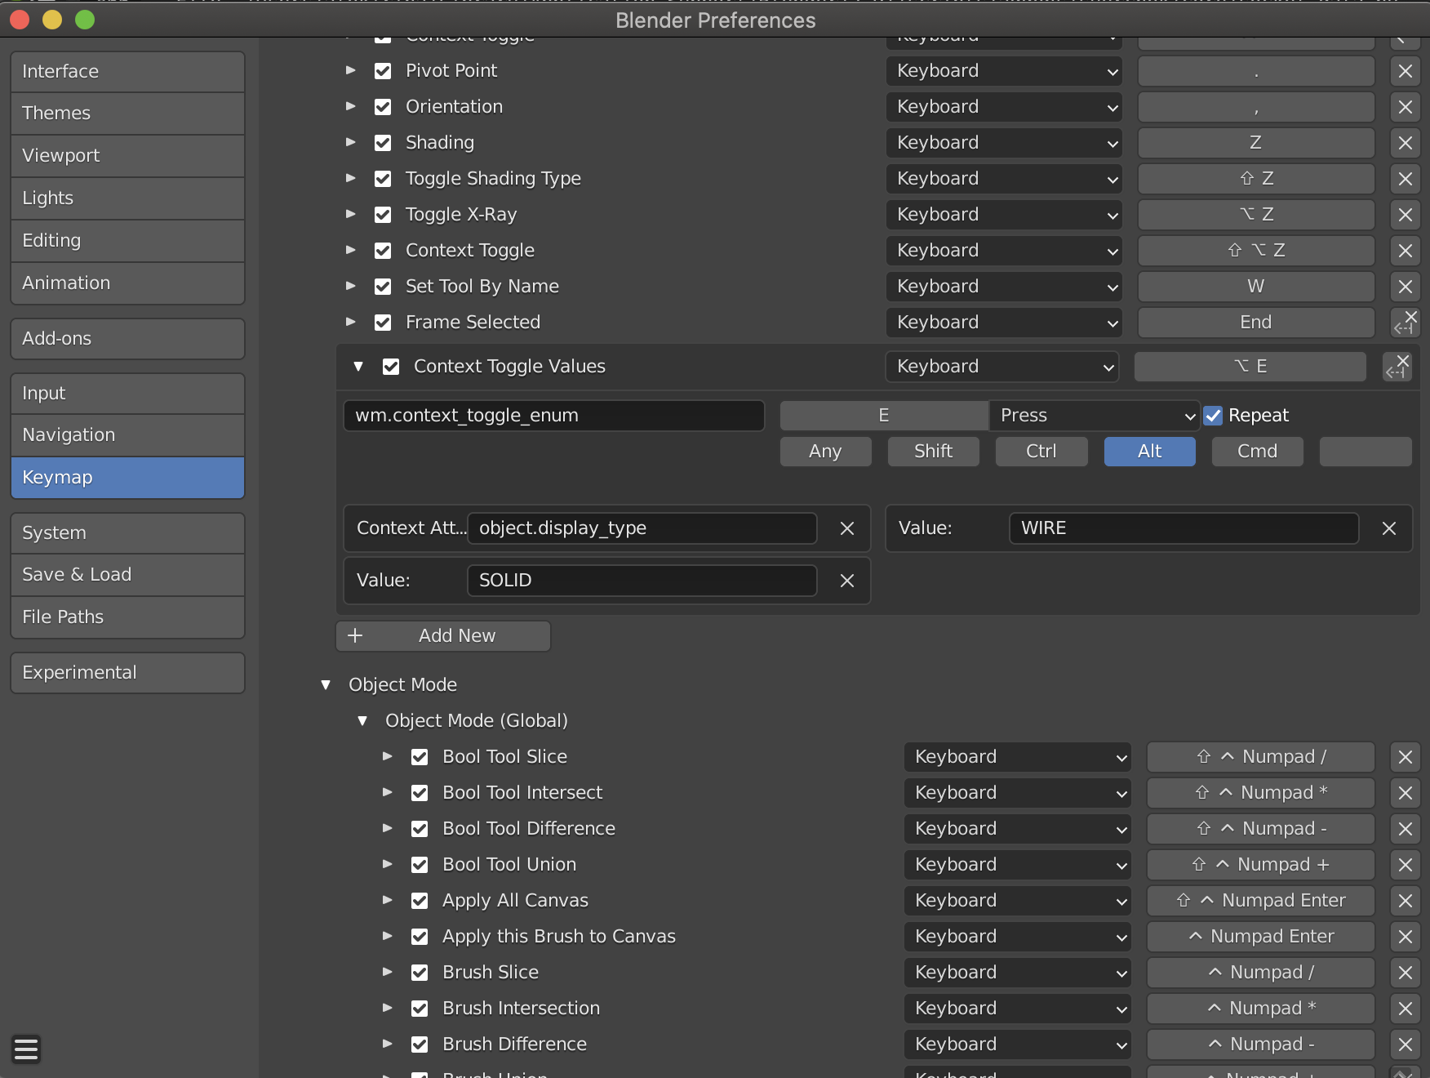Switch to the Themes preferences tab
1430x1078 pixels.
pos(127,114)
